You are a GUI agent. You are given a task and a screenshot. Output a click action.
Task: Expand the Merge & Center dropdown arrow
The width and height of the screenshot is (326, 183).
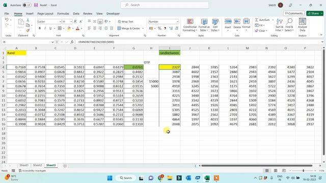point(143,28)
